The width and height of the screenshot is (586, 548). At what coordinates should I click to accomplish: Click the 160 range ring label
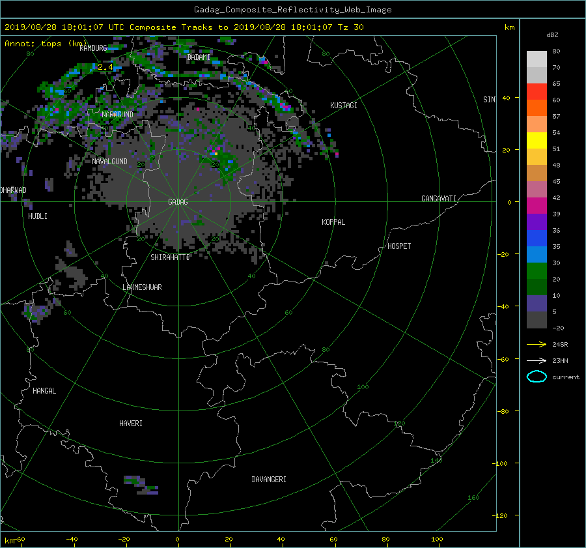pos(473,498)
